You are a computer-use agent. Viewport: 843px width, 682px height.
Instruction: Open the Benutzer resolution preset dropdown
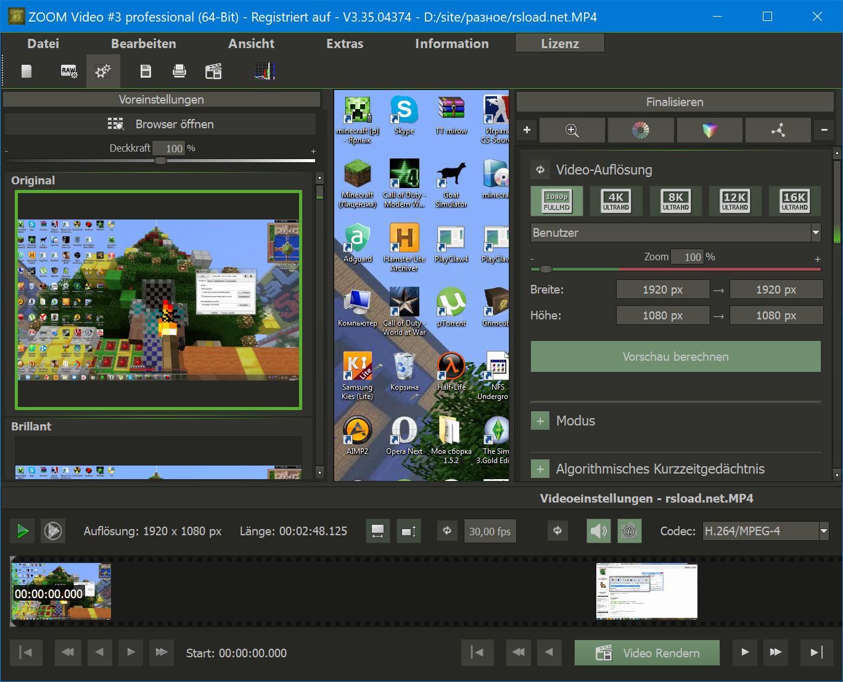point(676,232)
